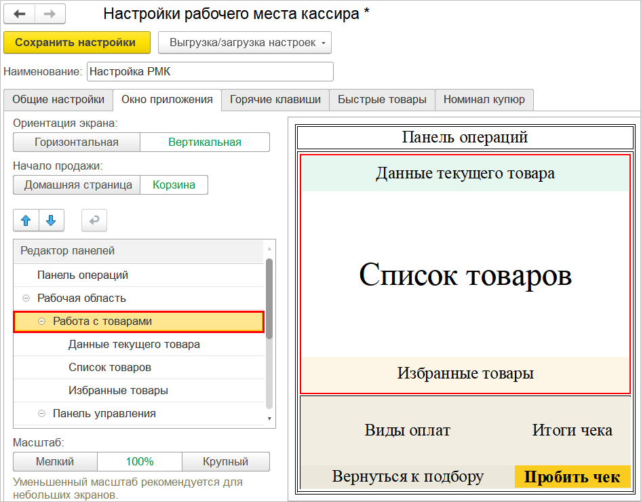Open the Быстрые товары tab
641x502 pixels.
pyautogui.click(x=382, y=100)
